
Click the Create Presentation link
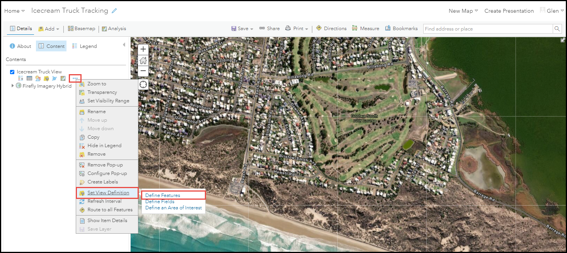click(x=509, y=11)
